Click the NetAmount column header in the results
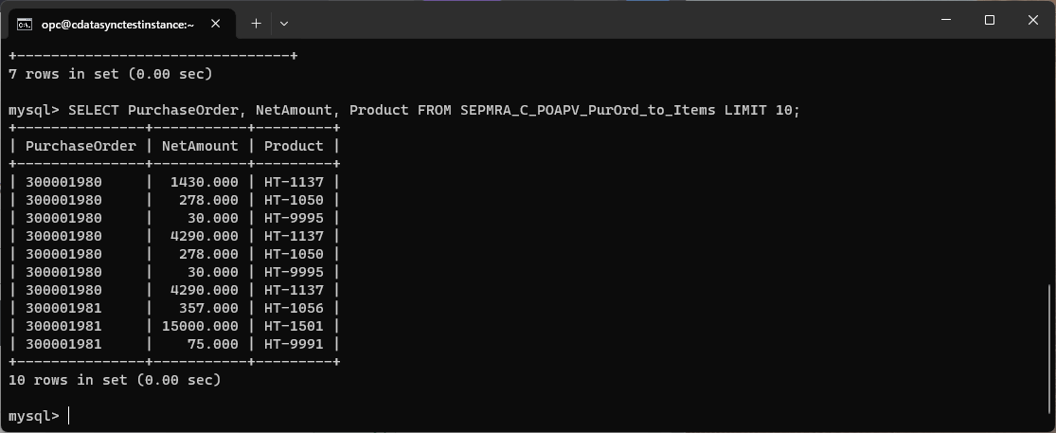 coord(200,146)
